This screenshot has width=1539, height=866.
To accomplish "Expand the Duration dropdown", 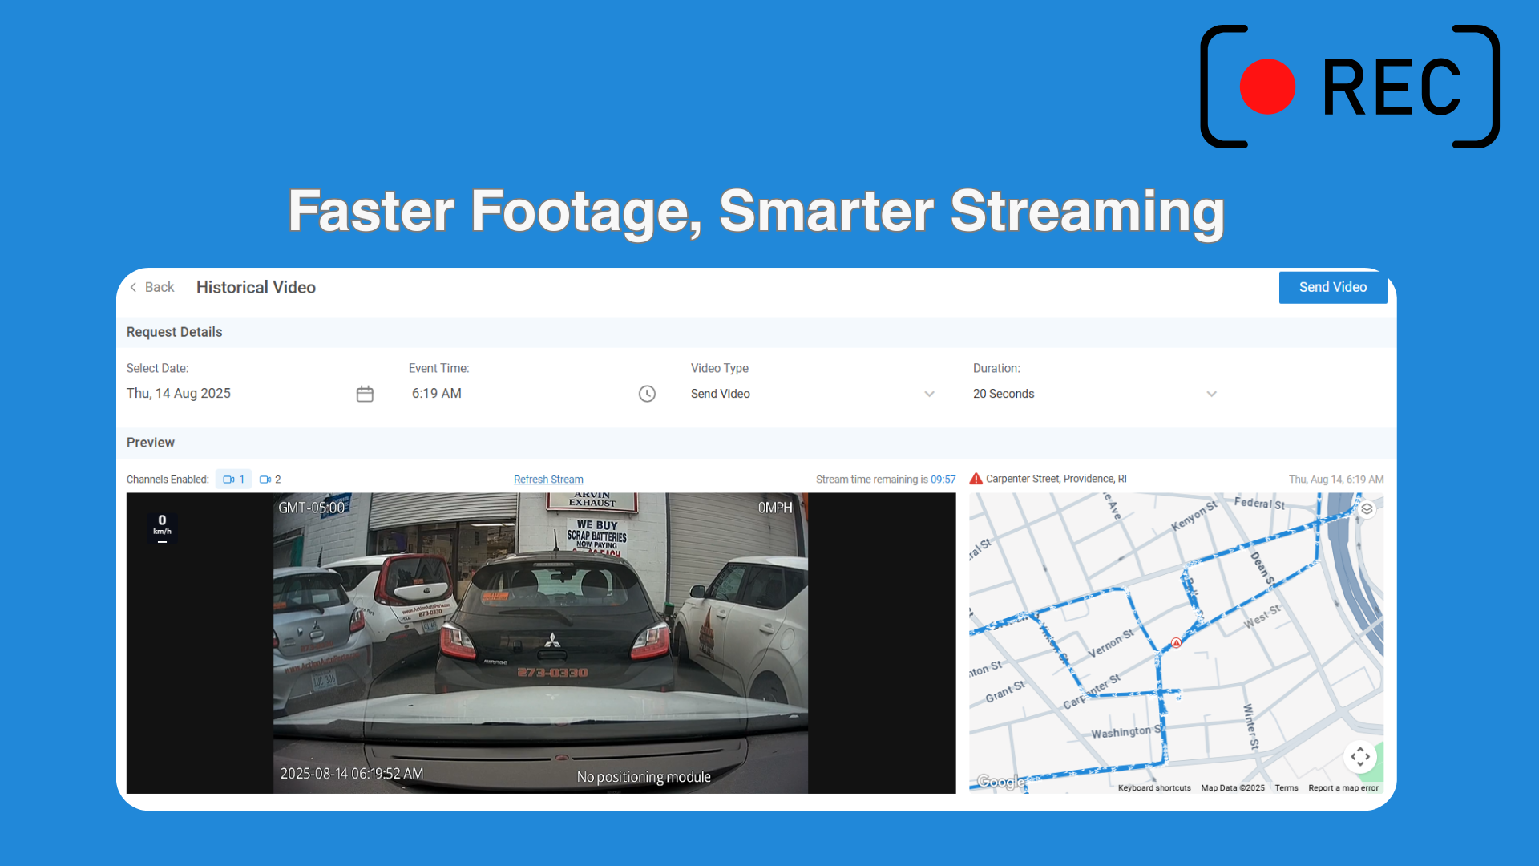I will point(1211,394).
